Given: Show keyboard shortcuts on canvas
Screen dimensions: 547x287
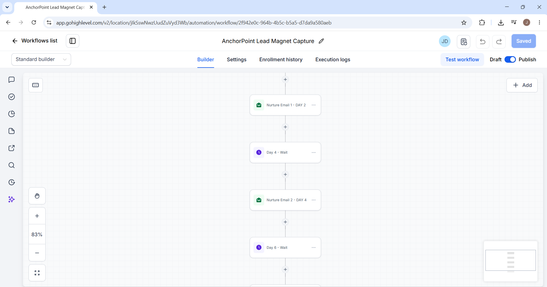Looking at the screenshot, I should click(36, 85).
